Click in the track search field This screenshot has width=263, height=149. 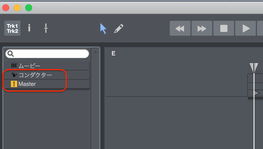click(x=47, y=54)
